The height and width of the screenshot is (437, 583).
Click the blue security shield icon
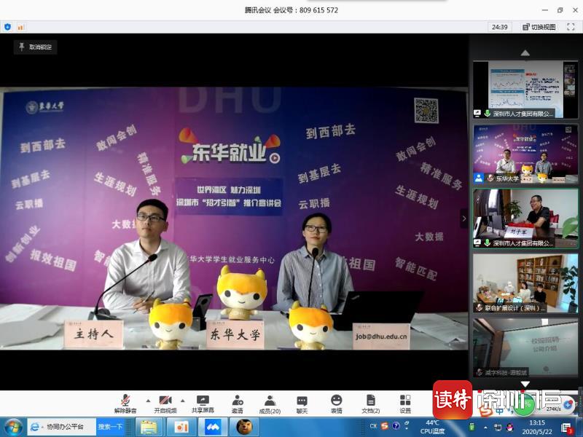(x=7, y=27)
